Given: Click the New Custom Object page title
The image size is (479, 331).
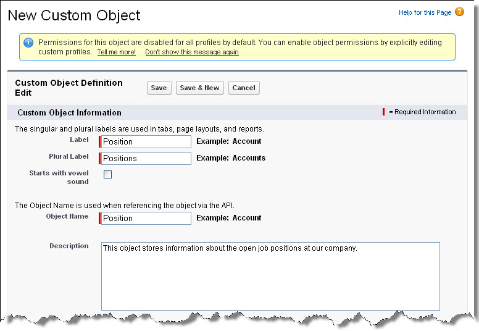Looking at the screenshot, I should click(x=74, y=15).
